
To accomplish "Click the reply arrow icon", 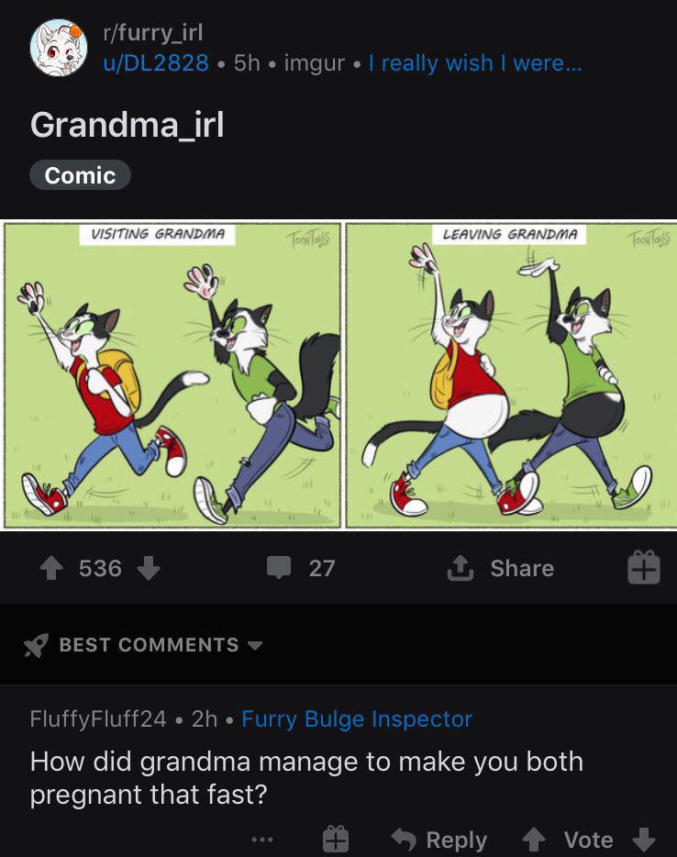I will 405,840.
